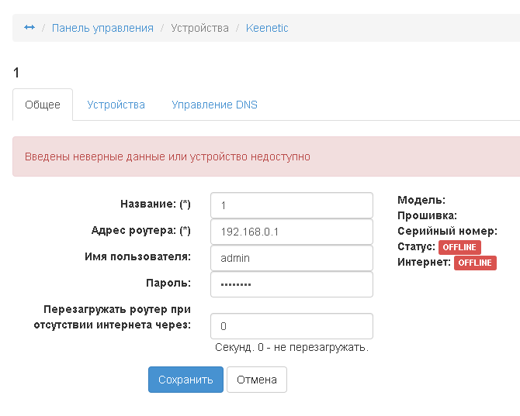Go to the Keenetic breadcrumb link

[267, 28]
